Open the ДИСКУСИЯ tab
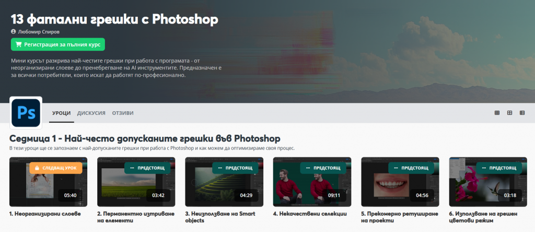Image resolution: width=535 pixels, height=232 pixels. [x=91, y=113]
